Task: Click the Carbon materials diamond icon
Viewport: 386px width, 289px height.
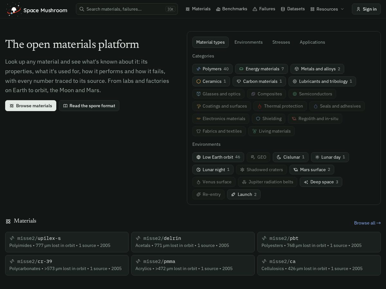Action: tap(239, 81)
